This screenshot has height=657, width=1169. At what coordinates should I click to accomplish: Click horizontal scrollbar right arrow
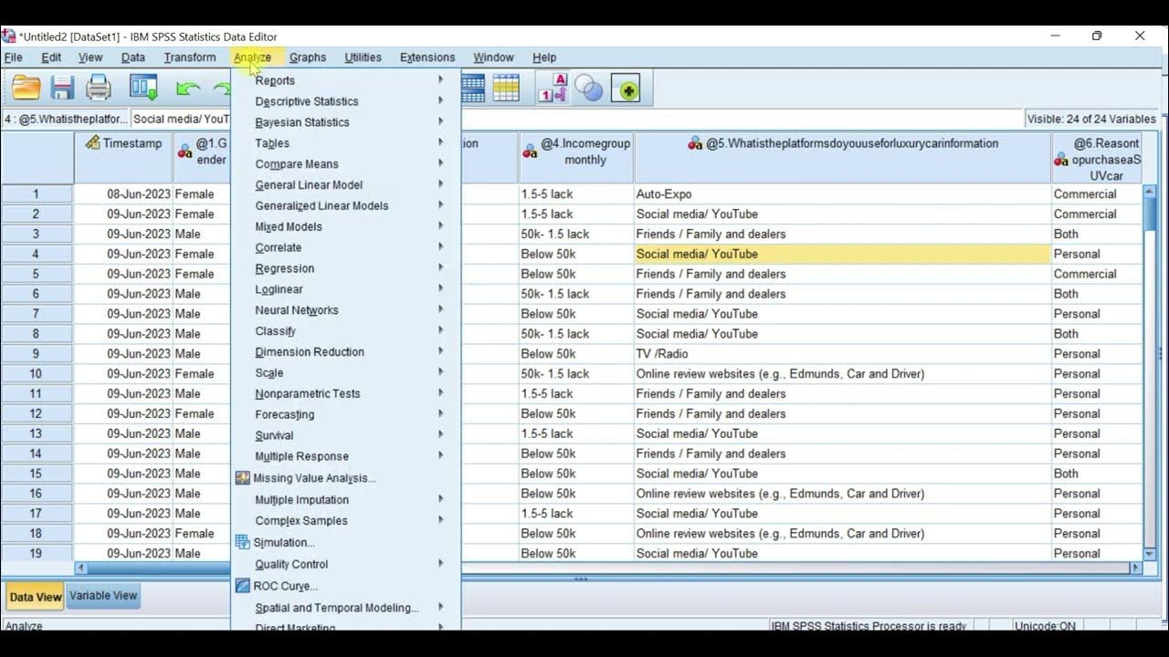1136,568
